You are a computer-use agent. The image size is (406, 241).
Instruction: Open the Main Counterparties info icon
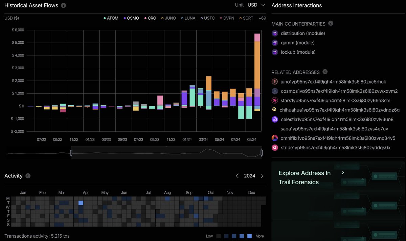(x=331, y=23)
